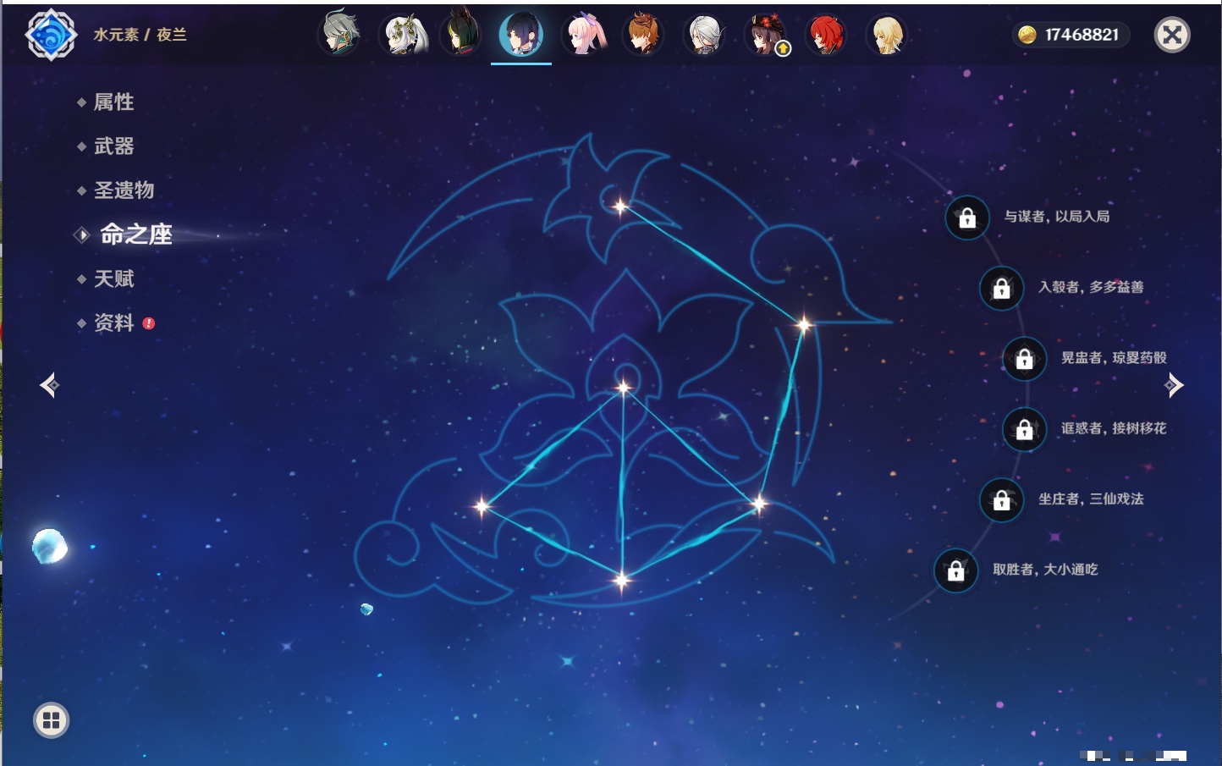
Task: Click the Mora coin balance 17468821
Action: 1071,35
